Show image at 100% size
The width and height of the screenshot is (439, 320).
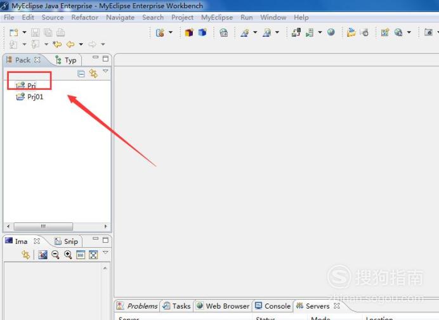(x=81, y=255)
